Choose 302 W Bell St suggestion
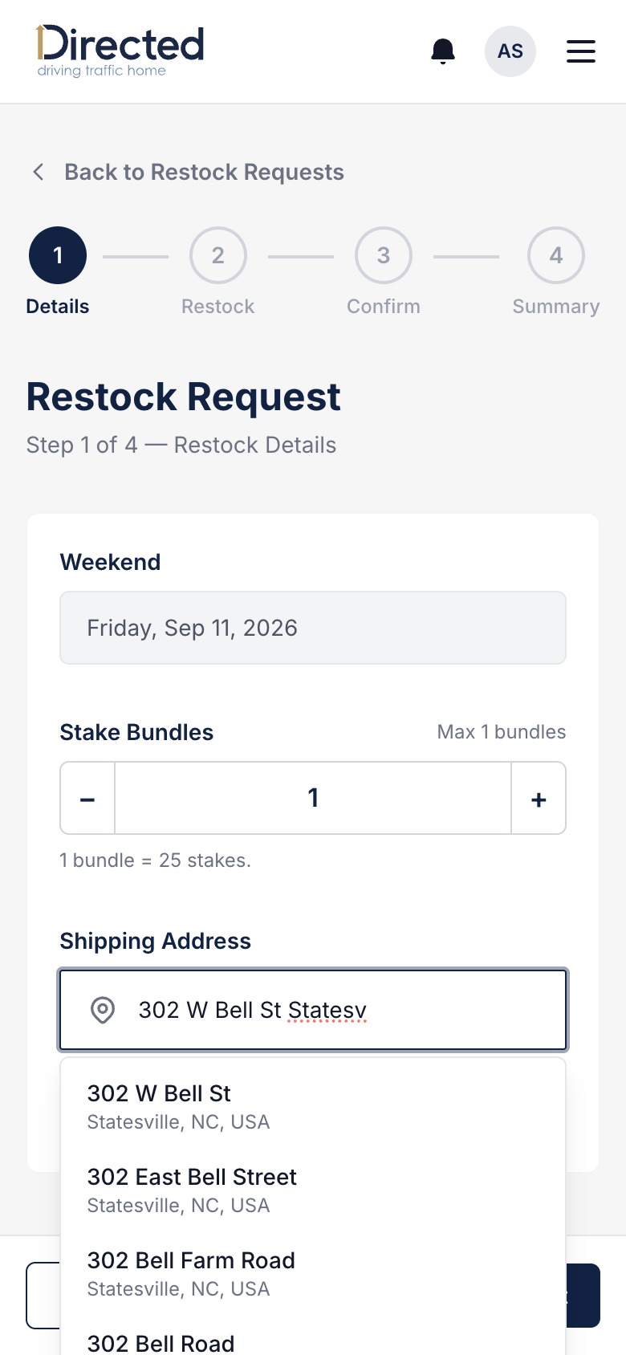This screenshot has height=1355, width=626. point(313,1106)
